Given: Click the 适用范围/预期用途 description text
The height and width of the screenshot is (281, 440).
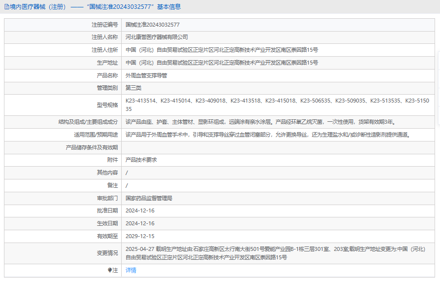Looking at the screenshot, I should 269,135.
